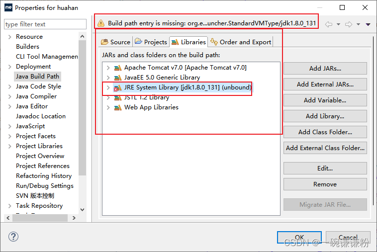Click the sidebar scroll down arrow

point(82,209)
